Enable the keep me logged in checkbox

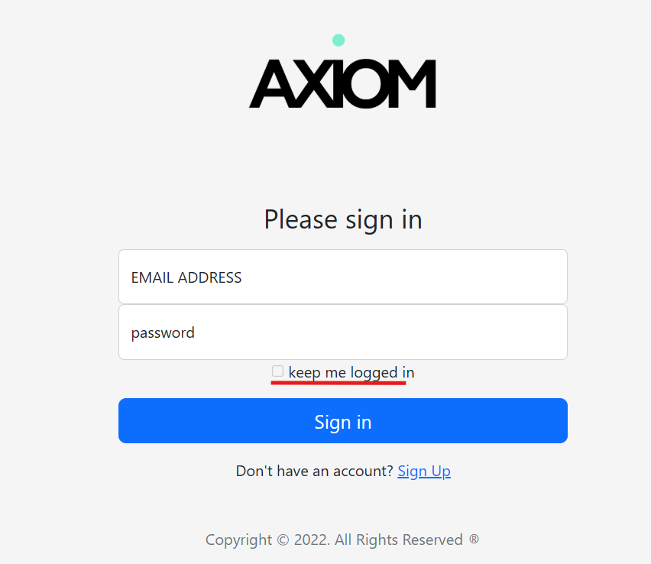[x=278, y=371]
